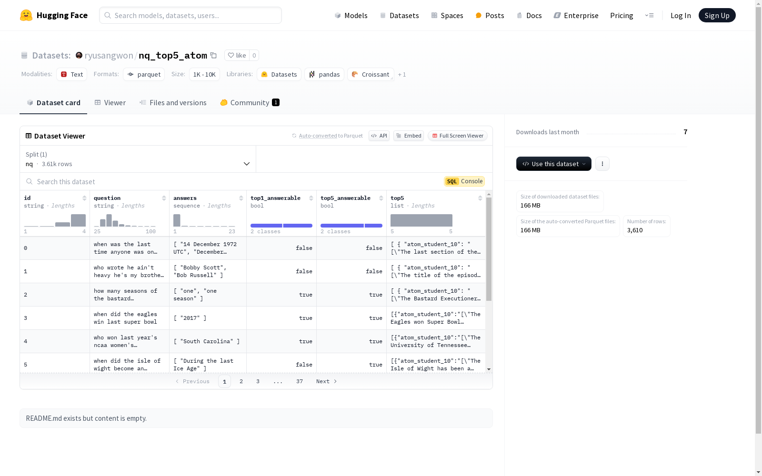Sort the answers column
This screenshot has height=476, width=762.
241,198
